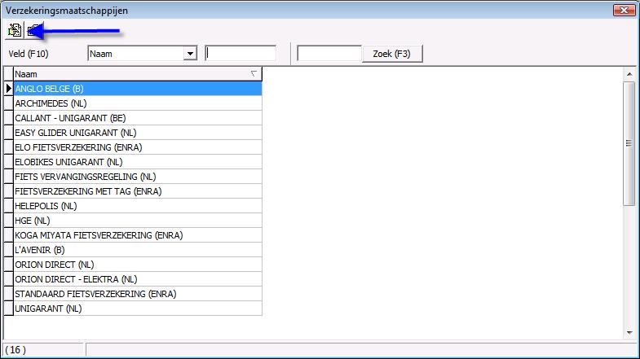
Task: Focus the text box left of Zoek
Action: pos(329,54)
